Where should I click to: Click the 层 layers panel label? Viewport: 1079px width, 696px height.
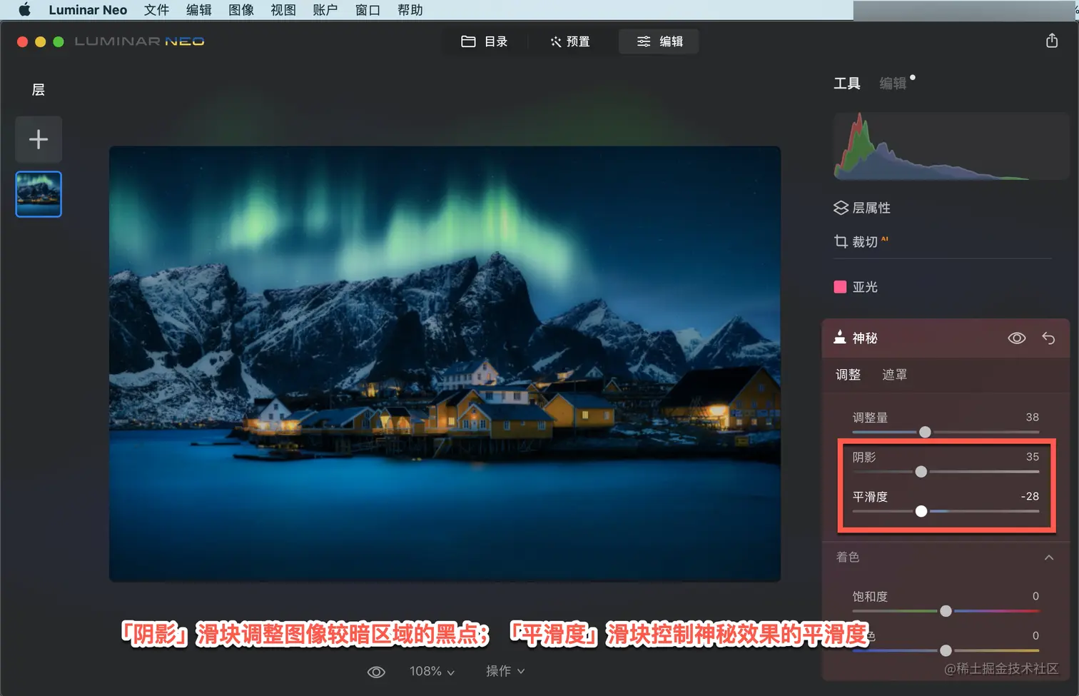(x=39, y=90)
